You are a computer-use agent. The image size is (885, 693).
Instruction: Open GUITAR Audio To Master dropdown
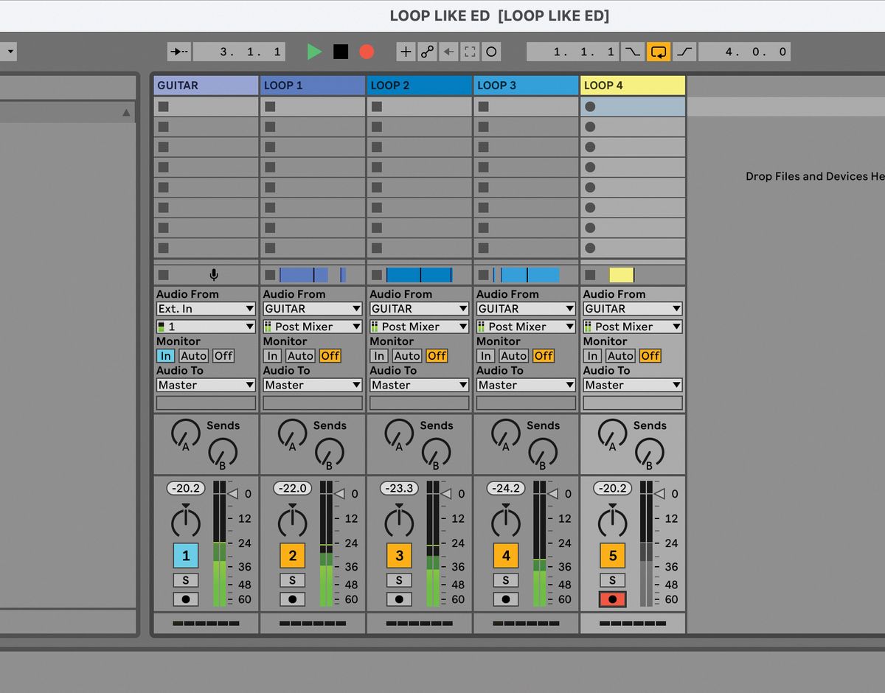click(x=206, y=385)
